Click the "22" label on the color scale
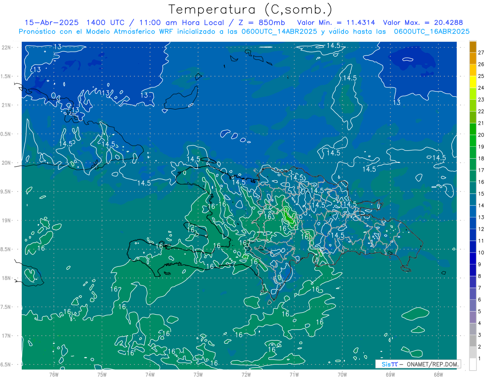 point(481,111)
